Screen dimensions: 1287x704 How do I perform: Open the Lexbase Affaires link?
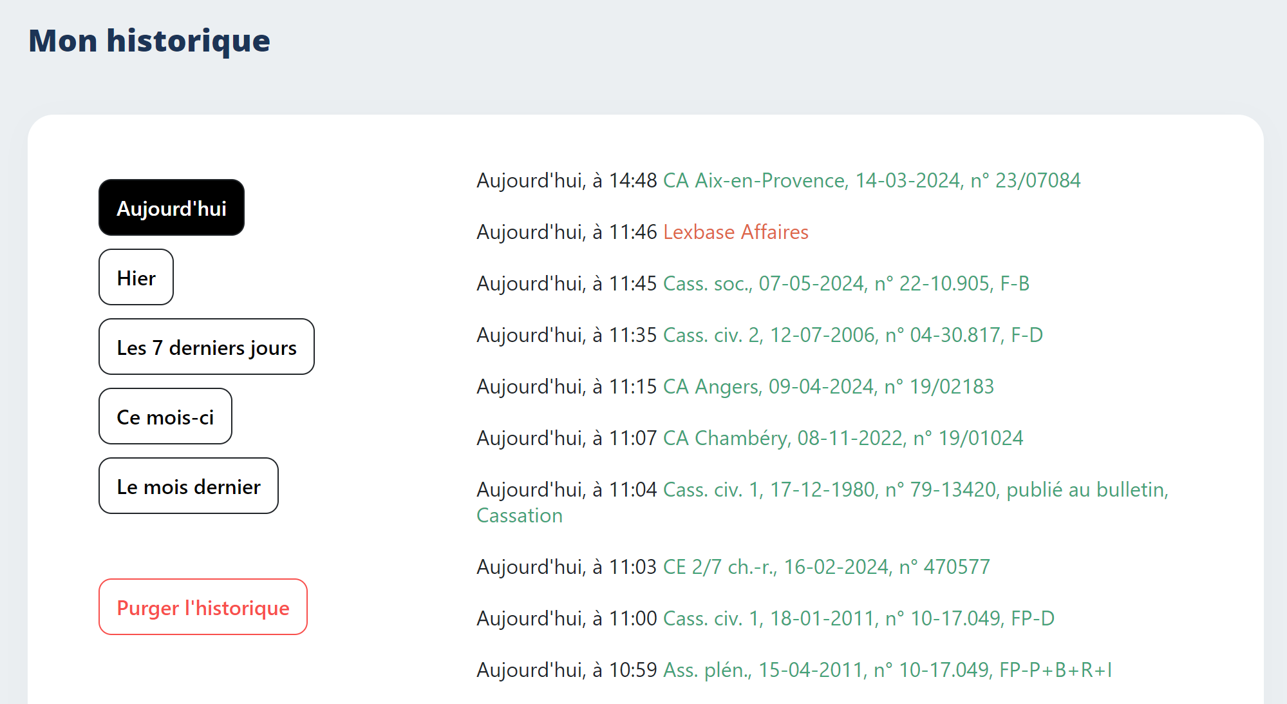(735, 232)
